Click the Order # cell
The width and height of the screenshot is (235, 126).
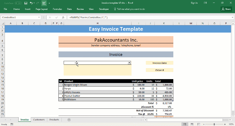click(x=160, y=70)
